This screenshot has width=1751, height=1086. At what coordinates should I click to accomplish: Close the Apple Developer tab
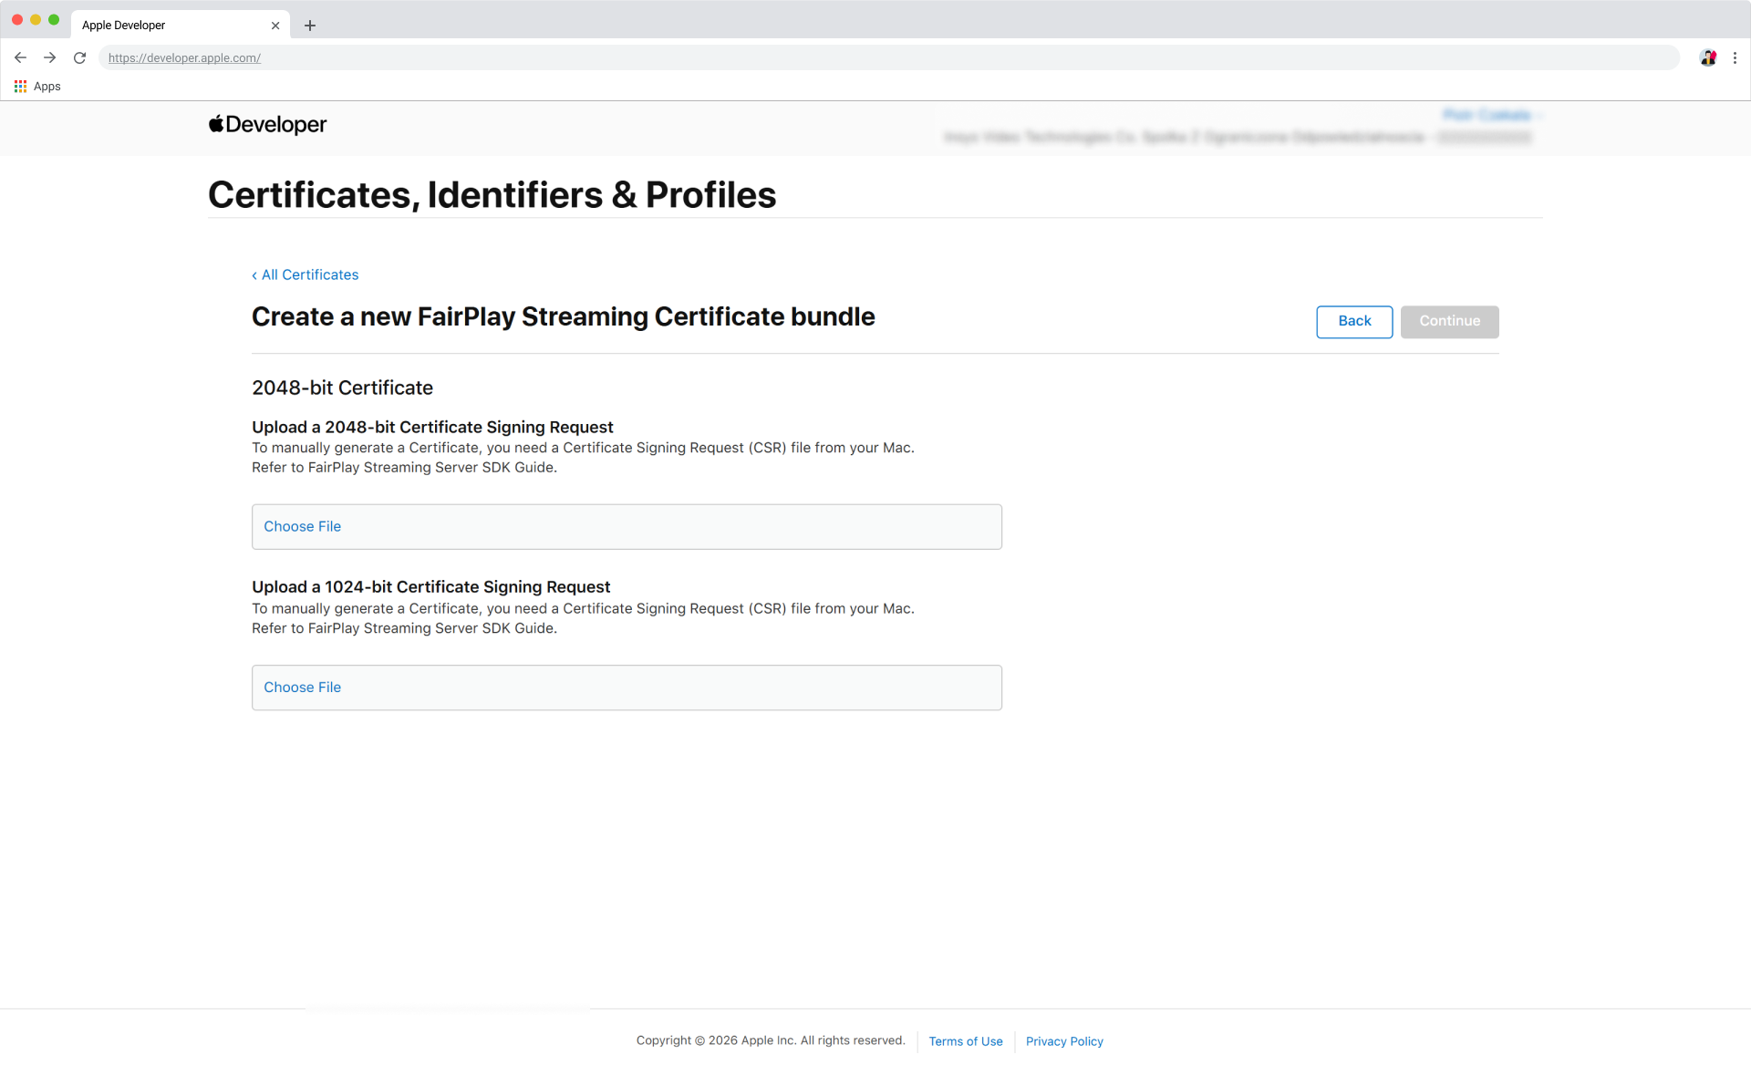(275, 26)
